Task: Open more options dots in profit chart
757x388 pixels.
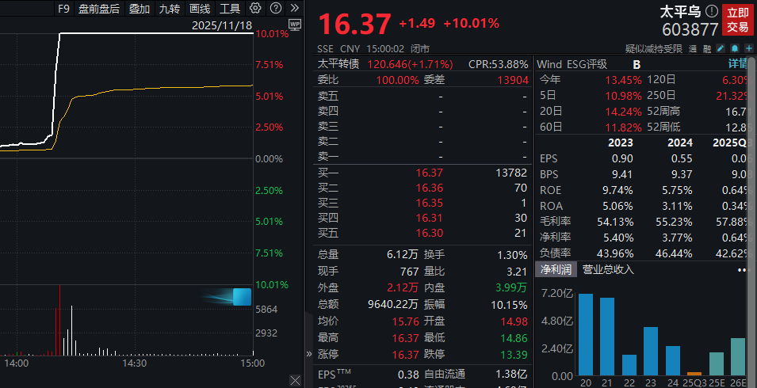Action: tap(743, 270)
